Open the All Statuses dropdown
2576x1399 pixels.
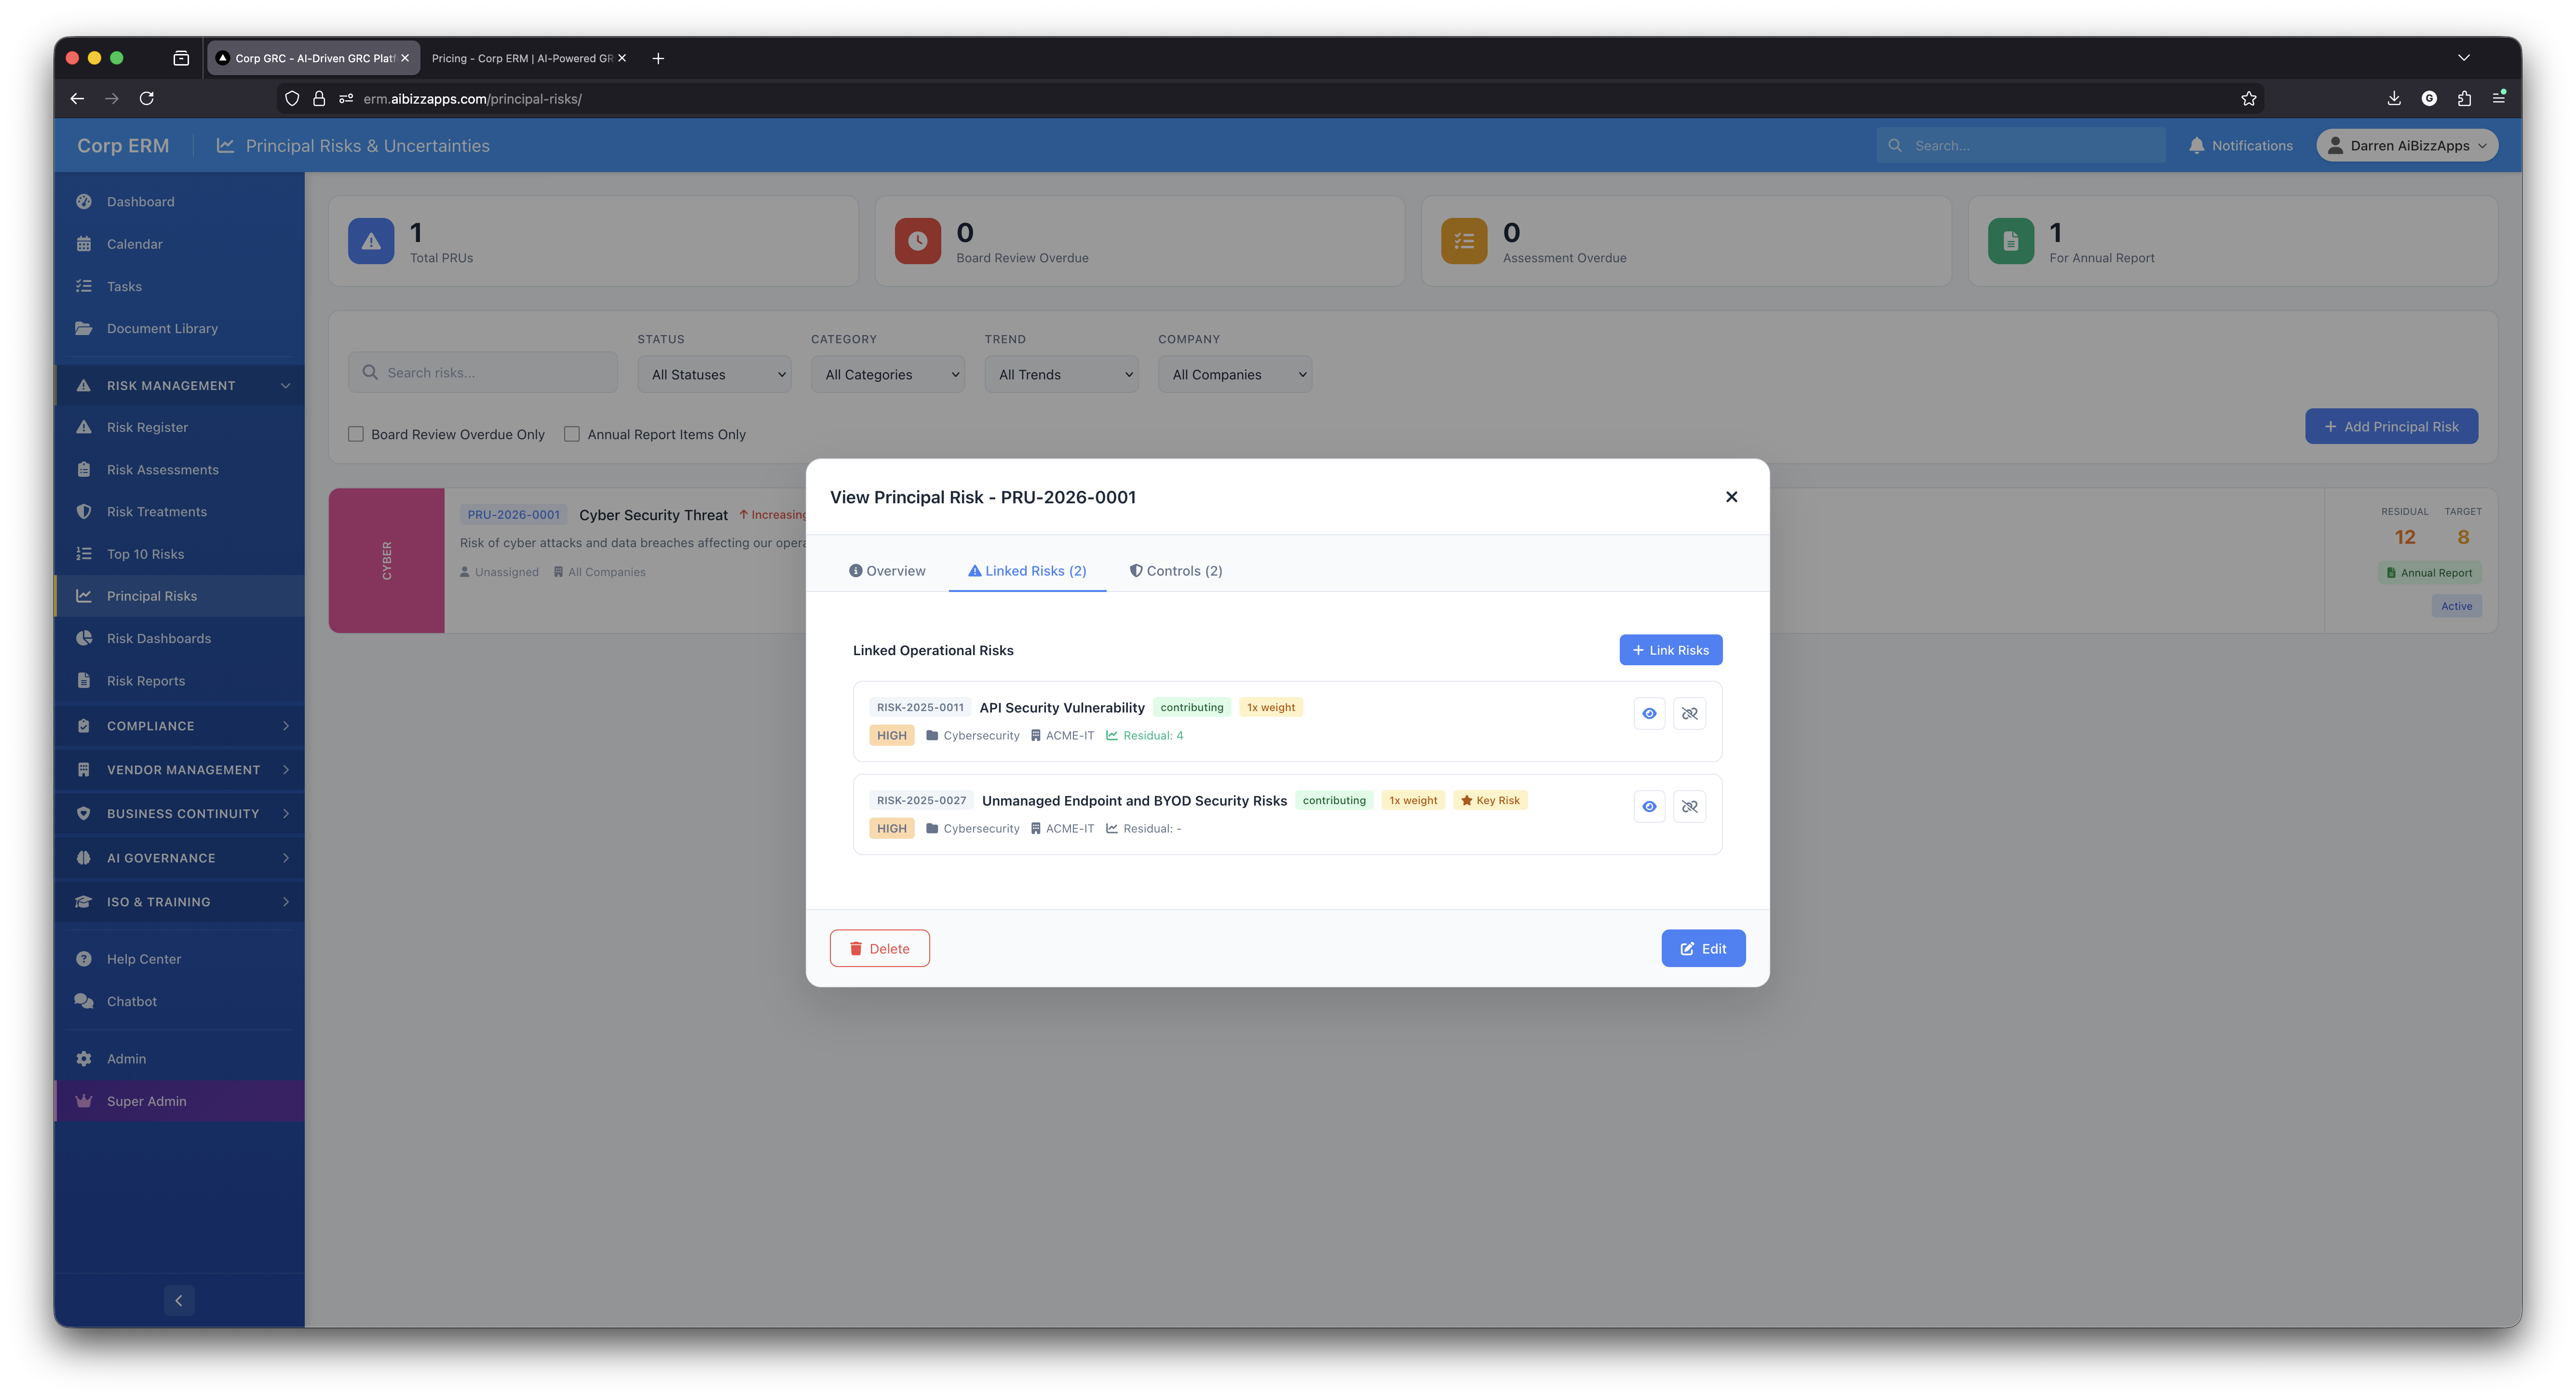point(714,374)
